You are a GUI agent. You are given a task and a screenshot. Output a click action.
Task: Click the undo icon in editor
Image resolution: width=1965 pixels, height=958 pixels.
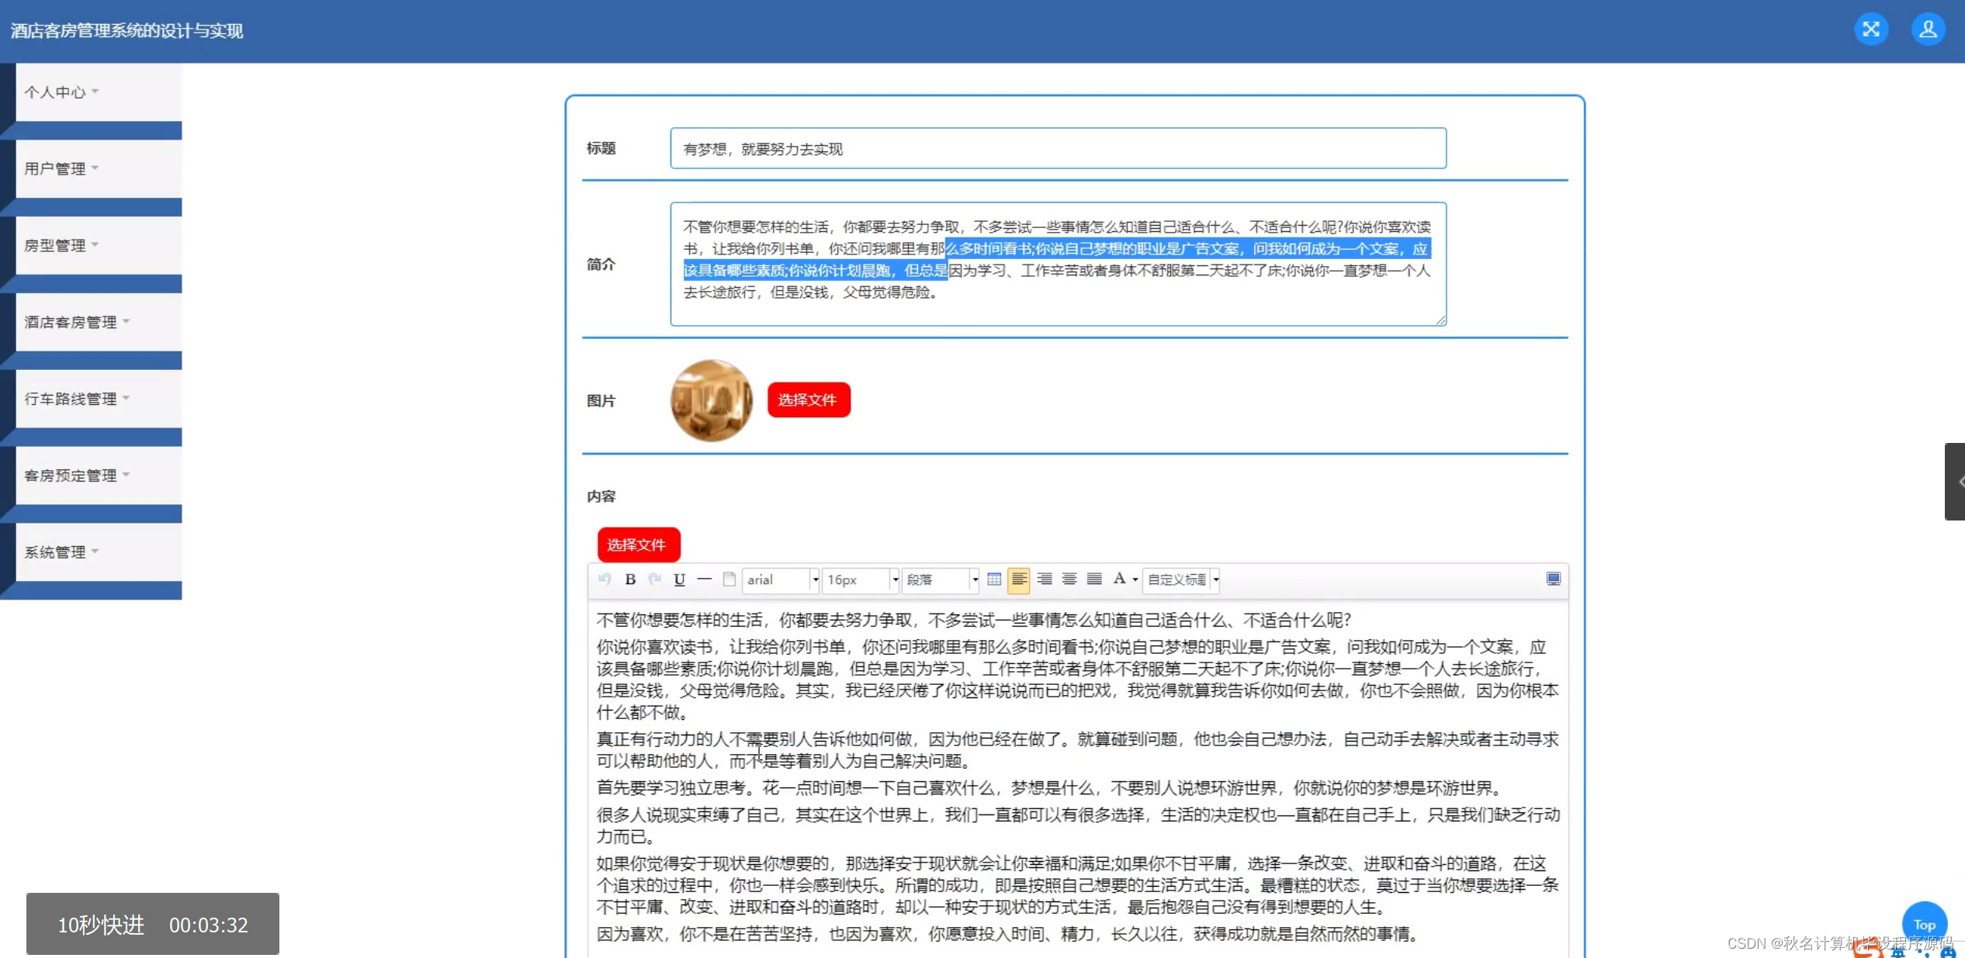605,579
